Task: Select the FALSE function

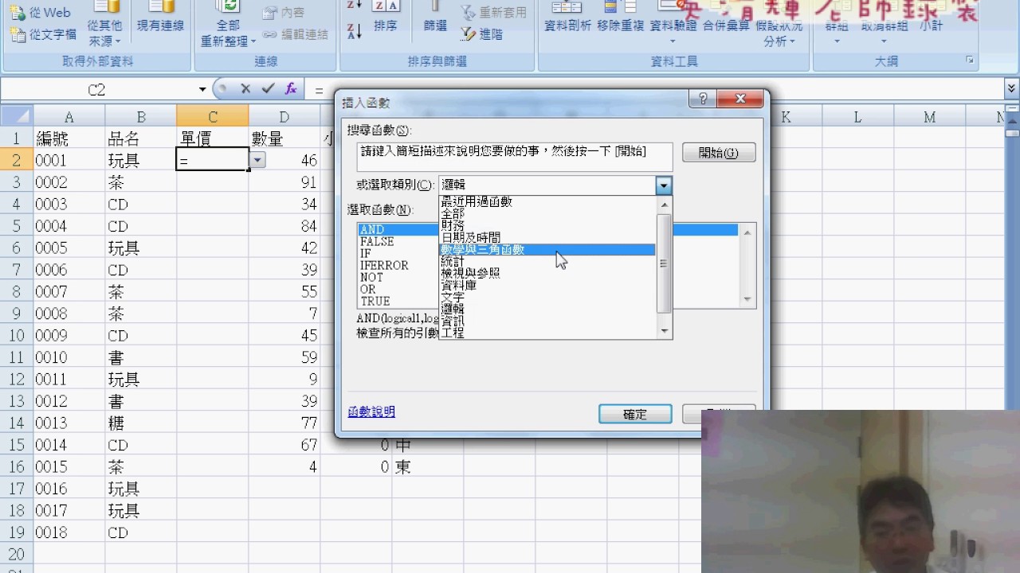Action: pos(377,242)
